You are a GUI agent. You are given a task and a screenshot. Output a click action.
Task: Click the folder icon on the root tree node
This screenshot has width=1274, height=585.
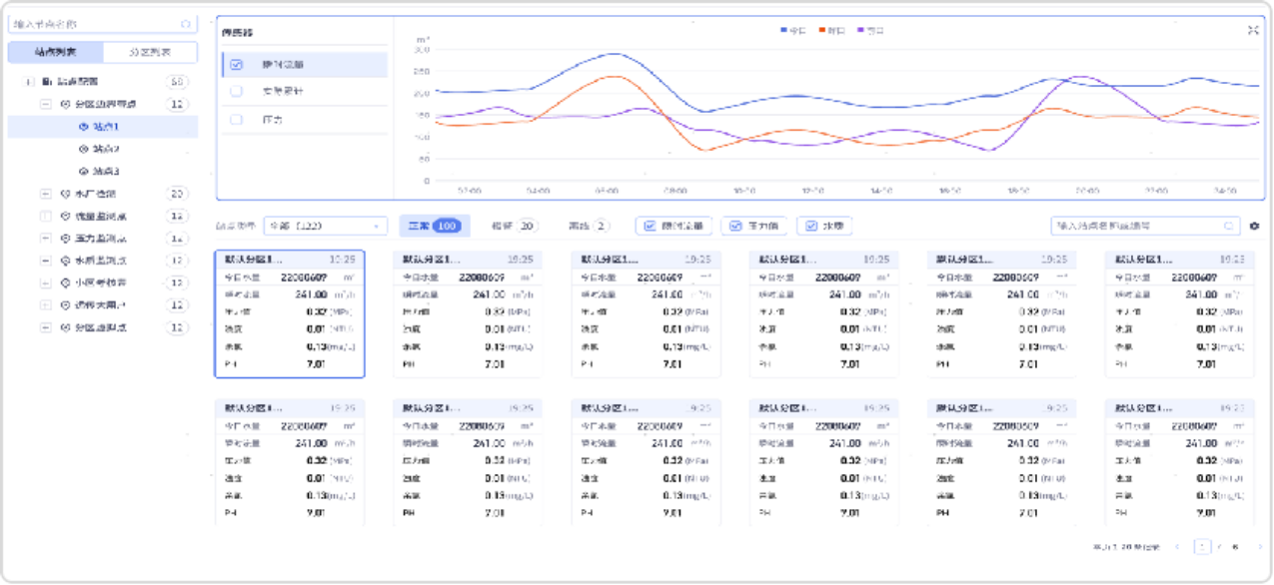[47, 82]
